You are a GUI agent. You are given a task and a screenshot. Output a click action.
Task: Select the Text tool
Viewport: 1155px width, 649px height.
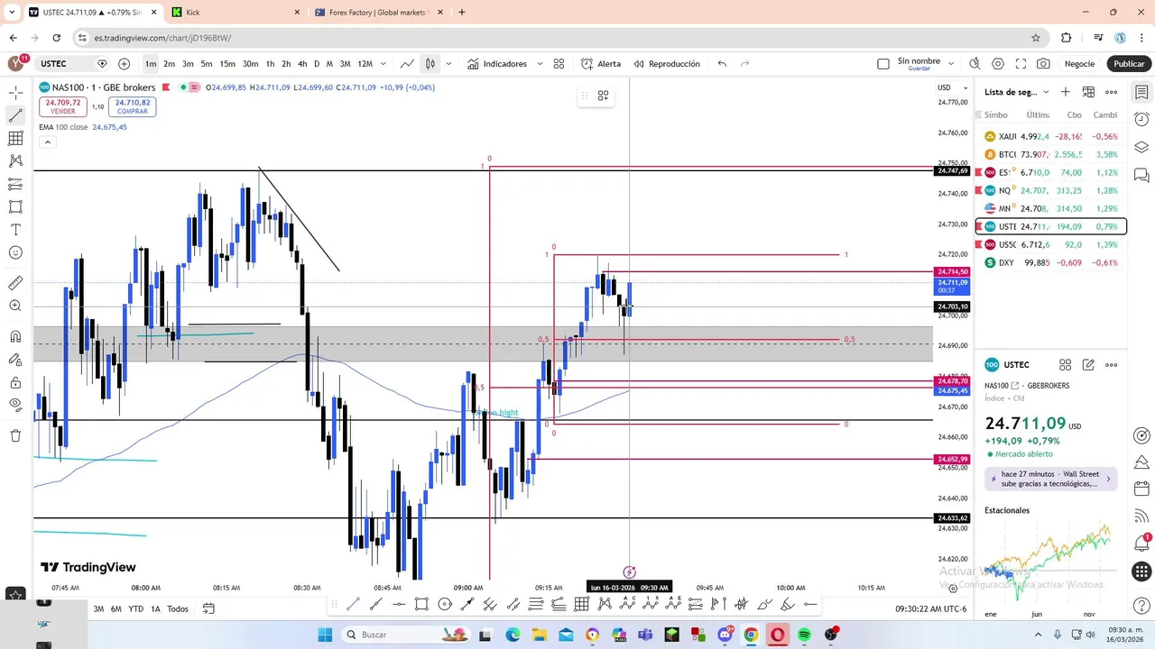click(15, 230)
